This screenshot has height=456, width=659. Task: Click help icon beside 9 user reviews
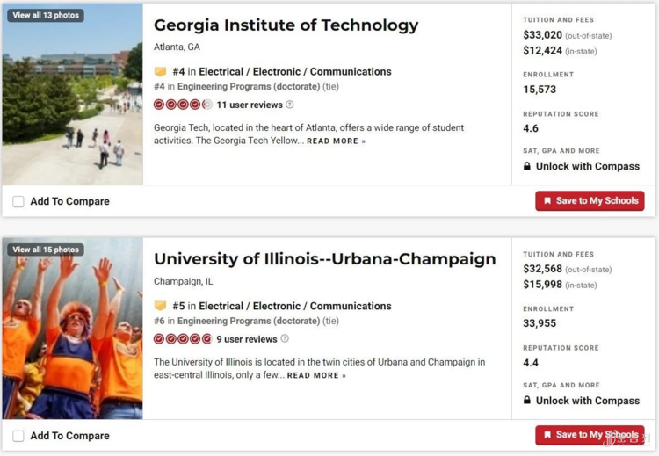click(x=285, y=339)
